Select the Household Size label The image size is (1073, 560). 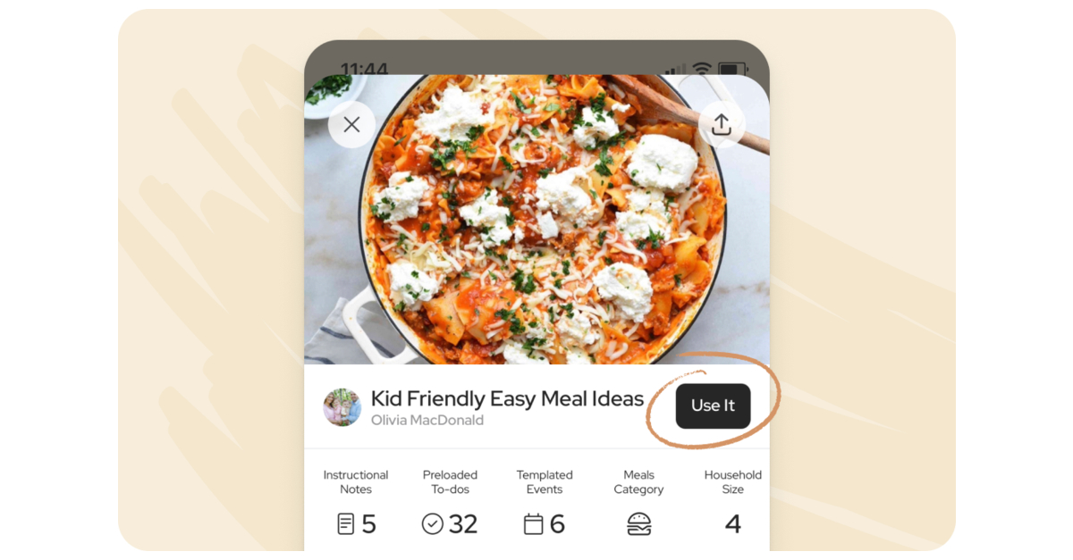[733, 482]
